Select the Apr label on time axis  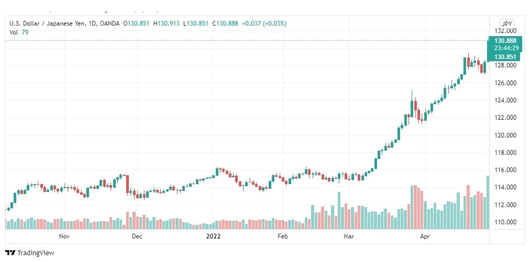tap(425, 236)
